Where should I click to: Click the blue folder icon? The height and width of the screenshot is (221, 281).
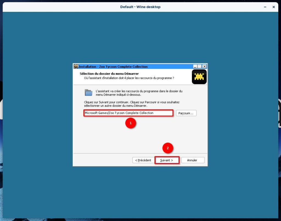[88, 93]
